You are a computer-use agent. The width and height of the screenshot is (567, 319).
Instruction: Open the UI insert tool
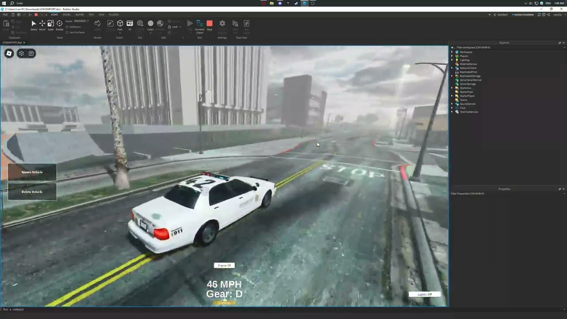tap(130, 25)
